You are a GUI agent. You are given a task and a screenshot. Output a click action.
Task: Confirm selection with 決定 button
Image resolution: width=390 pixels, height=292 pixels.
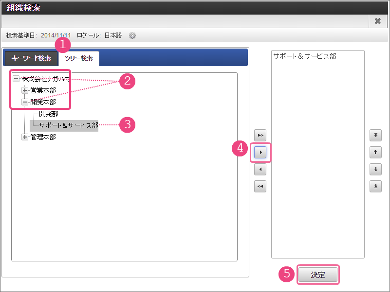pyautogui.click(x=318, y=275)
